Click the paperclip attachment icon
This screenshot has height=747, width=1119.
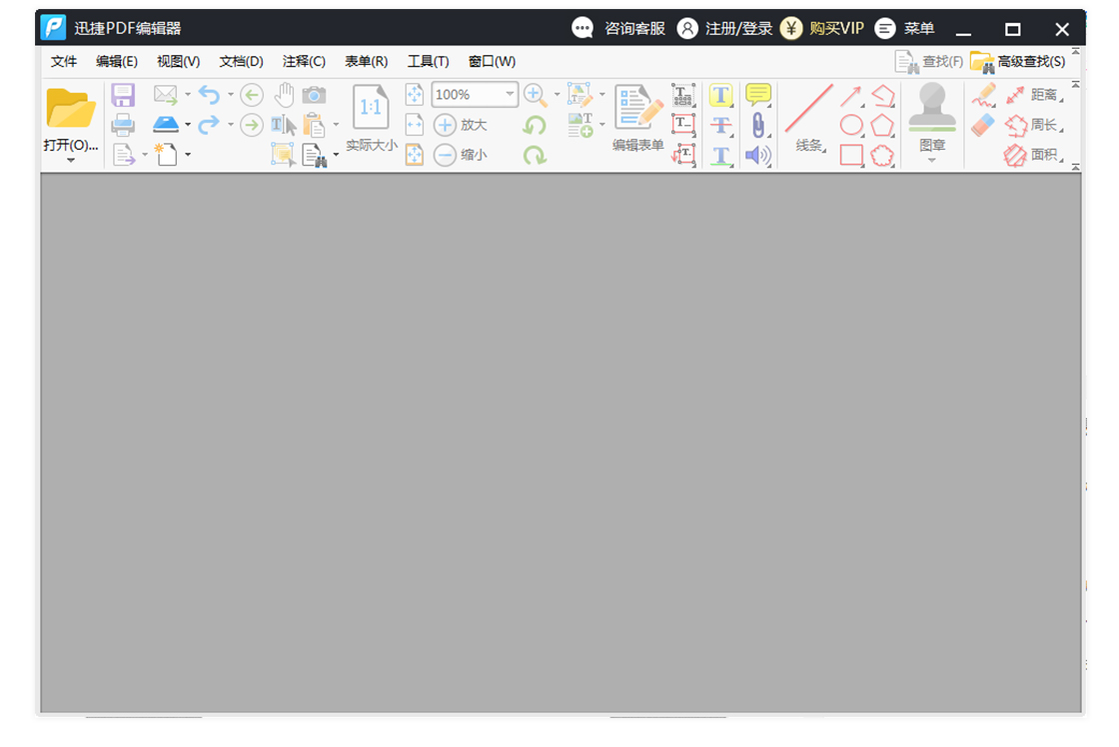(758, 125)
